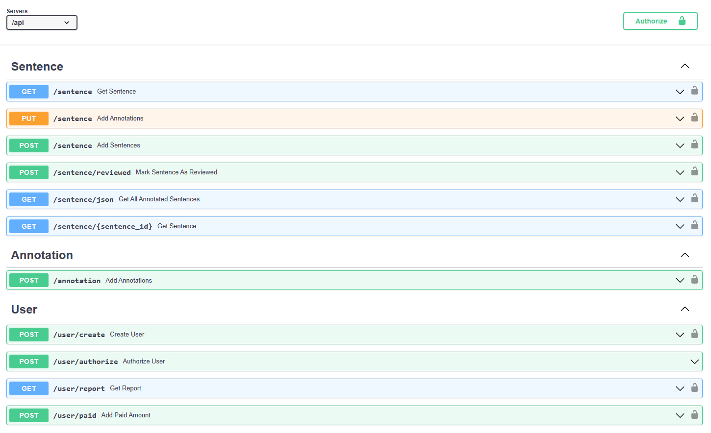Click the /sentence/json path text
This screenshot has height=433, width=711.
coord(83,199)
